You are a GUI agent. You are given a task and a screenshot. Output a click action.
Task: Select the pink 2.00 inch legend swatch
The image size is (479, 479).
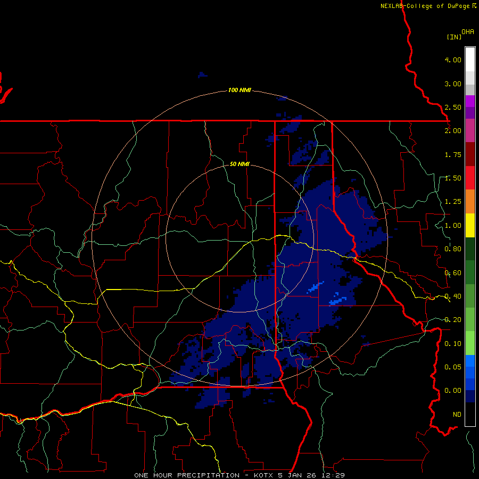coord(470,130)
